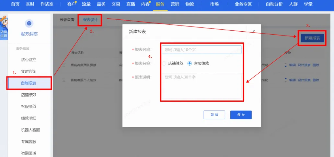Image resolution: width=334 pixels, height=157 pixels.
Task: Open 业务专区 in top navigation
Action: point(243,4)
